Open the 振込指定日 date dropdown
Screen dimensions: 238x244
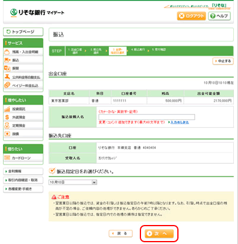pos(73,182)
